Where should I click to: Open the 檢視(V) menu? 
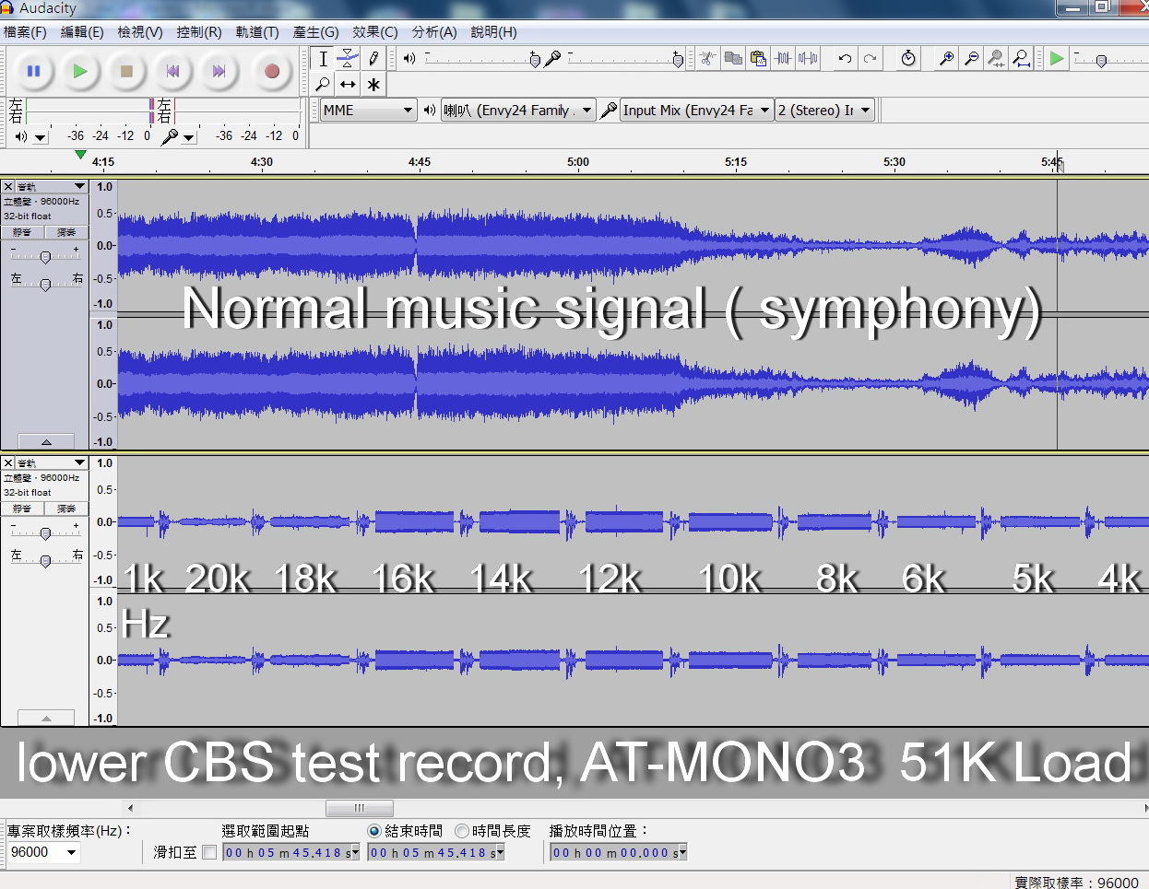[140, 32]
